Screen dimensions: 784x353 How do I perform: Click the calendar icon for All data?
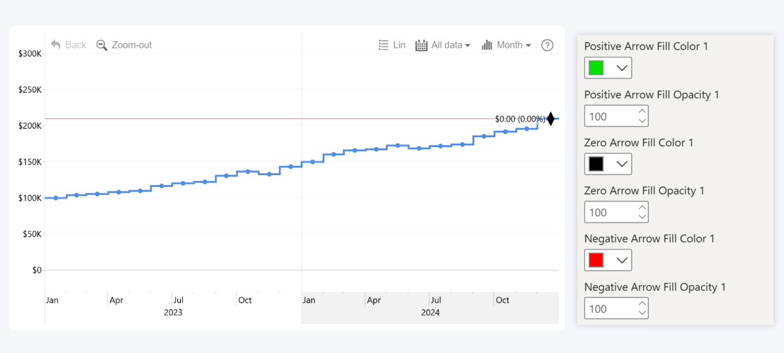(421, 45)
